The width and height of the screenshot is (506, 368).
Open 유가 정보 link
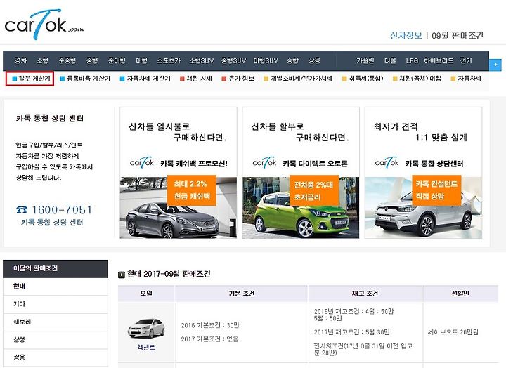point(238,79)
